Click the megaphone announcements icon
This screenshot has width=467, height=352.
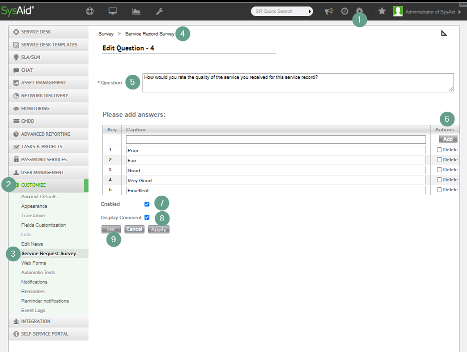coord(328,11)
